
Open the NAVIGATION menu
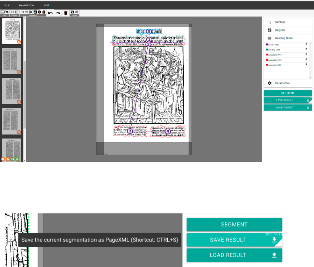click(27, 5)
